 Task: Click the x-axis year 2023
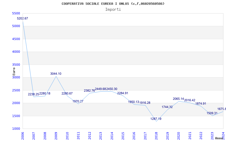coord(212,136)
